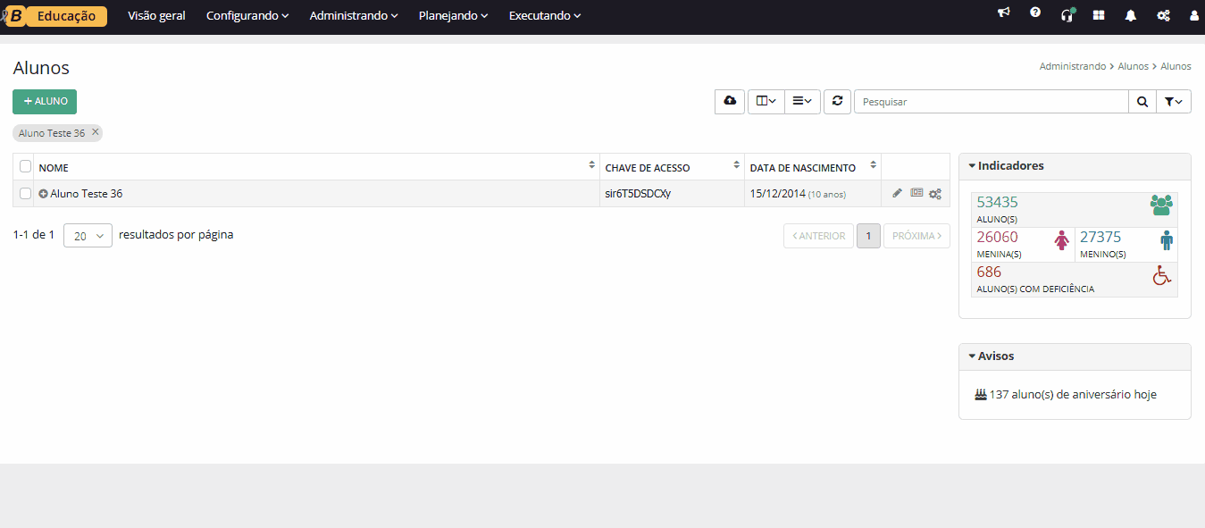Remove the Aluno Teste 36 filter tag
1205x528 pixels.
point(96,132)
